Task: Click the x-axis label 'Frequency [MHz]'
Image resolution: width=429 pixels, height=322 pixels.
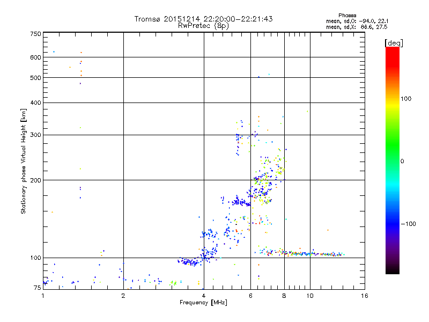Action: coord(203,303)
